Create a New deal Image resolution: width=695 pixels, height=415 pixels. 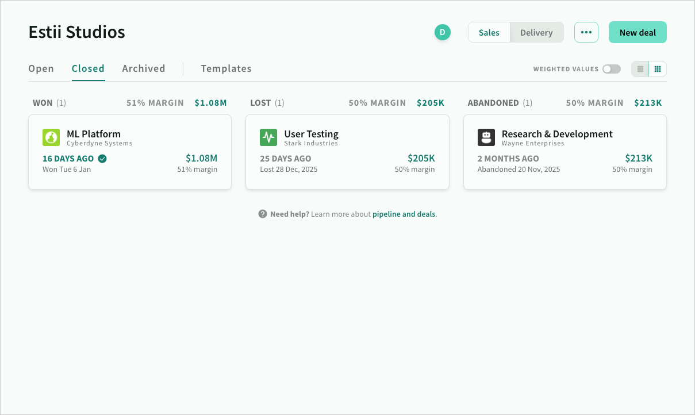point(638,32)
